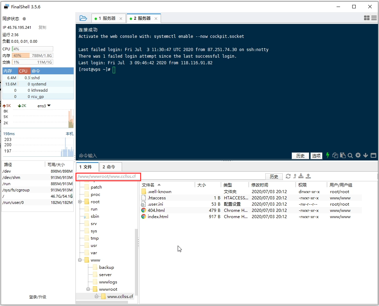Image resolution: width=379 pixels, height=306 pixels.
Task: Toggle the sync status indicator dot
Action: (x=24, y=19)
